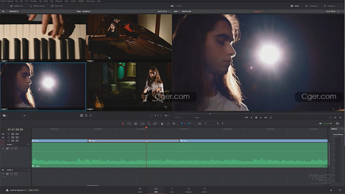Solo the Audio 1 track
This screenshot has height=194, width=345.
12,149
